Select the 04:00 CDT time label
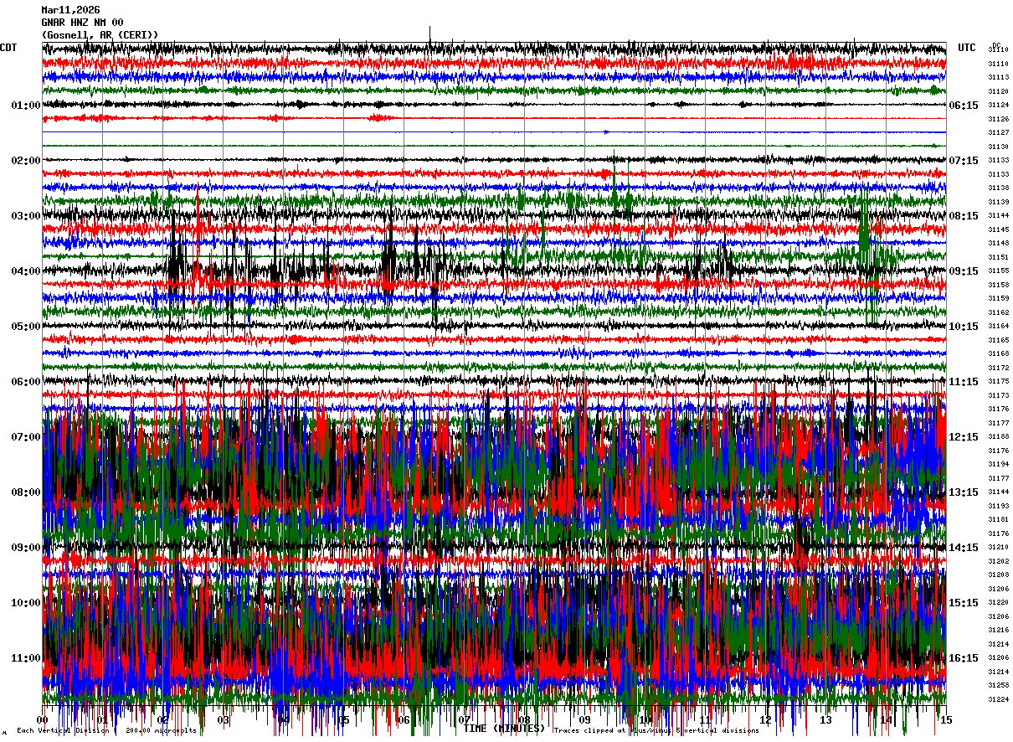This screenshot has width=1013, height=742. 26,271
